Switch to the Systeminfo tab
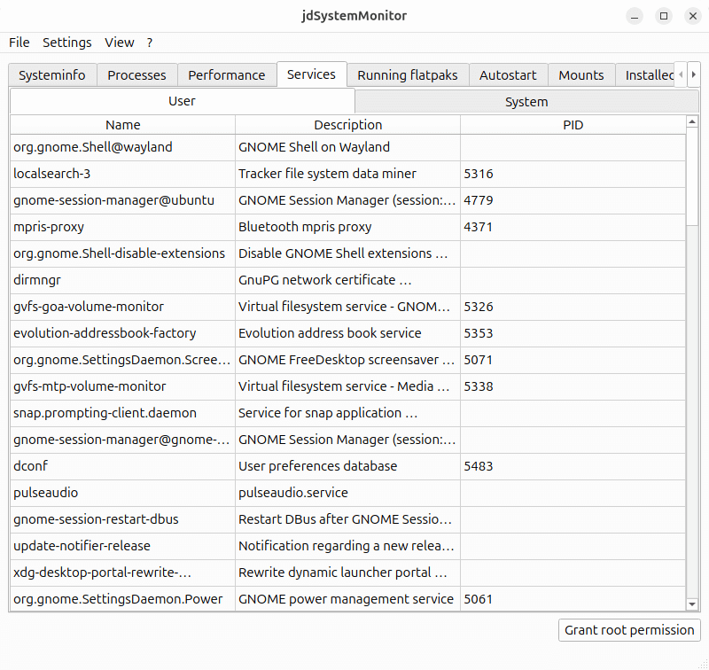 [x=52, y=75]
